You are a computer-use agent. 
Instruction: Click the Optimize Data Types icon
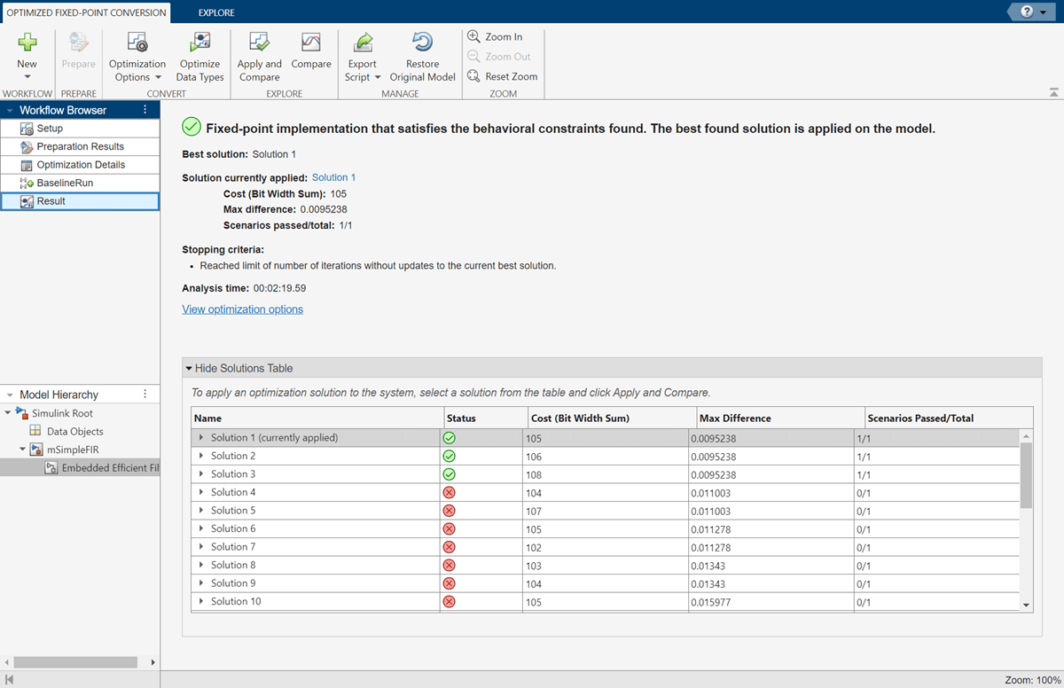point(199,43)
